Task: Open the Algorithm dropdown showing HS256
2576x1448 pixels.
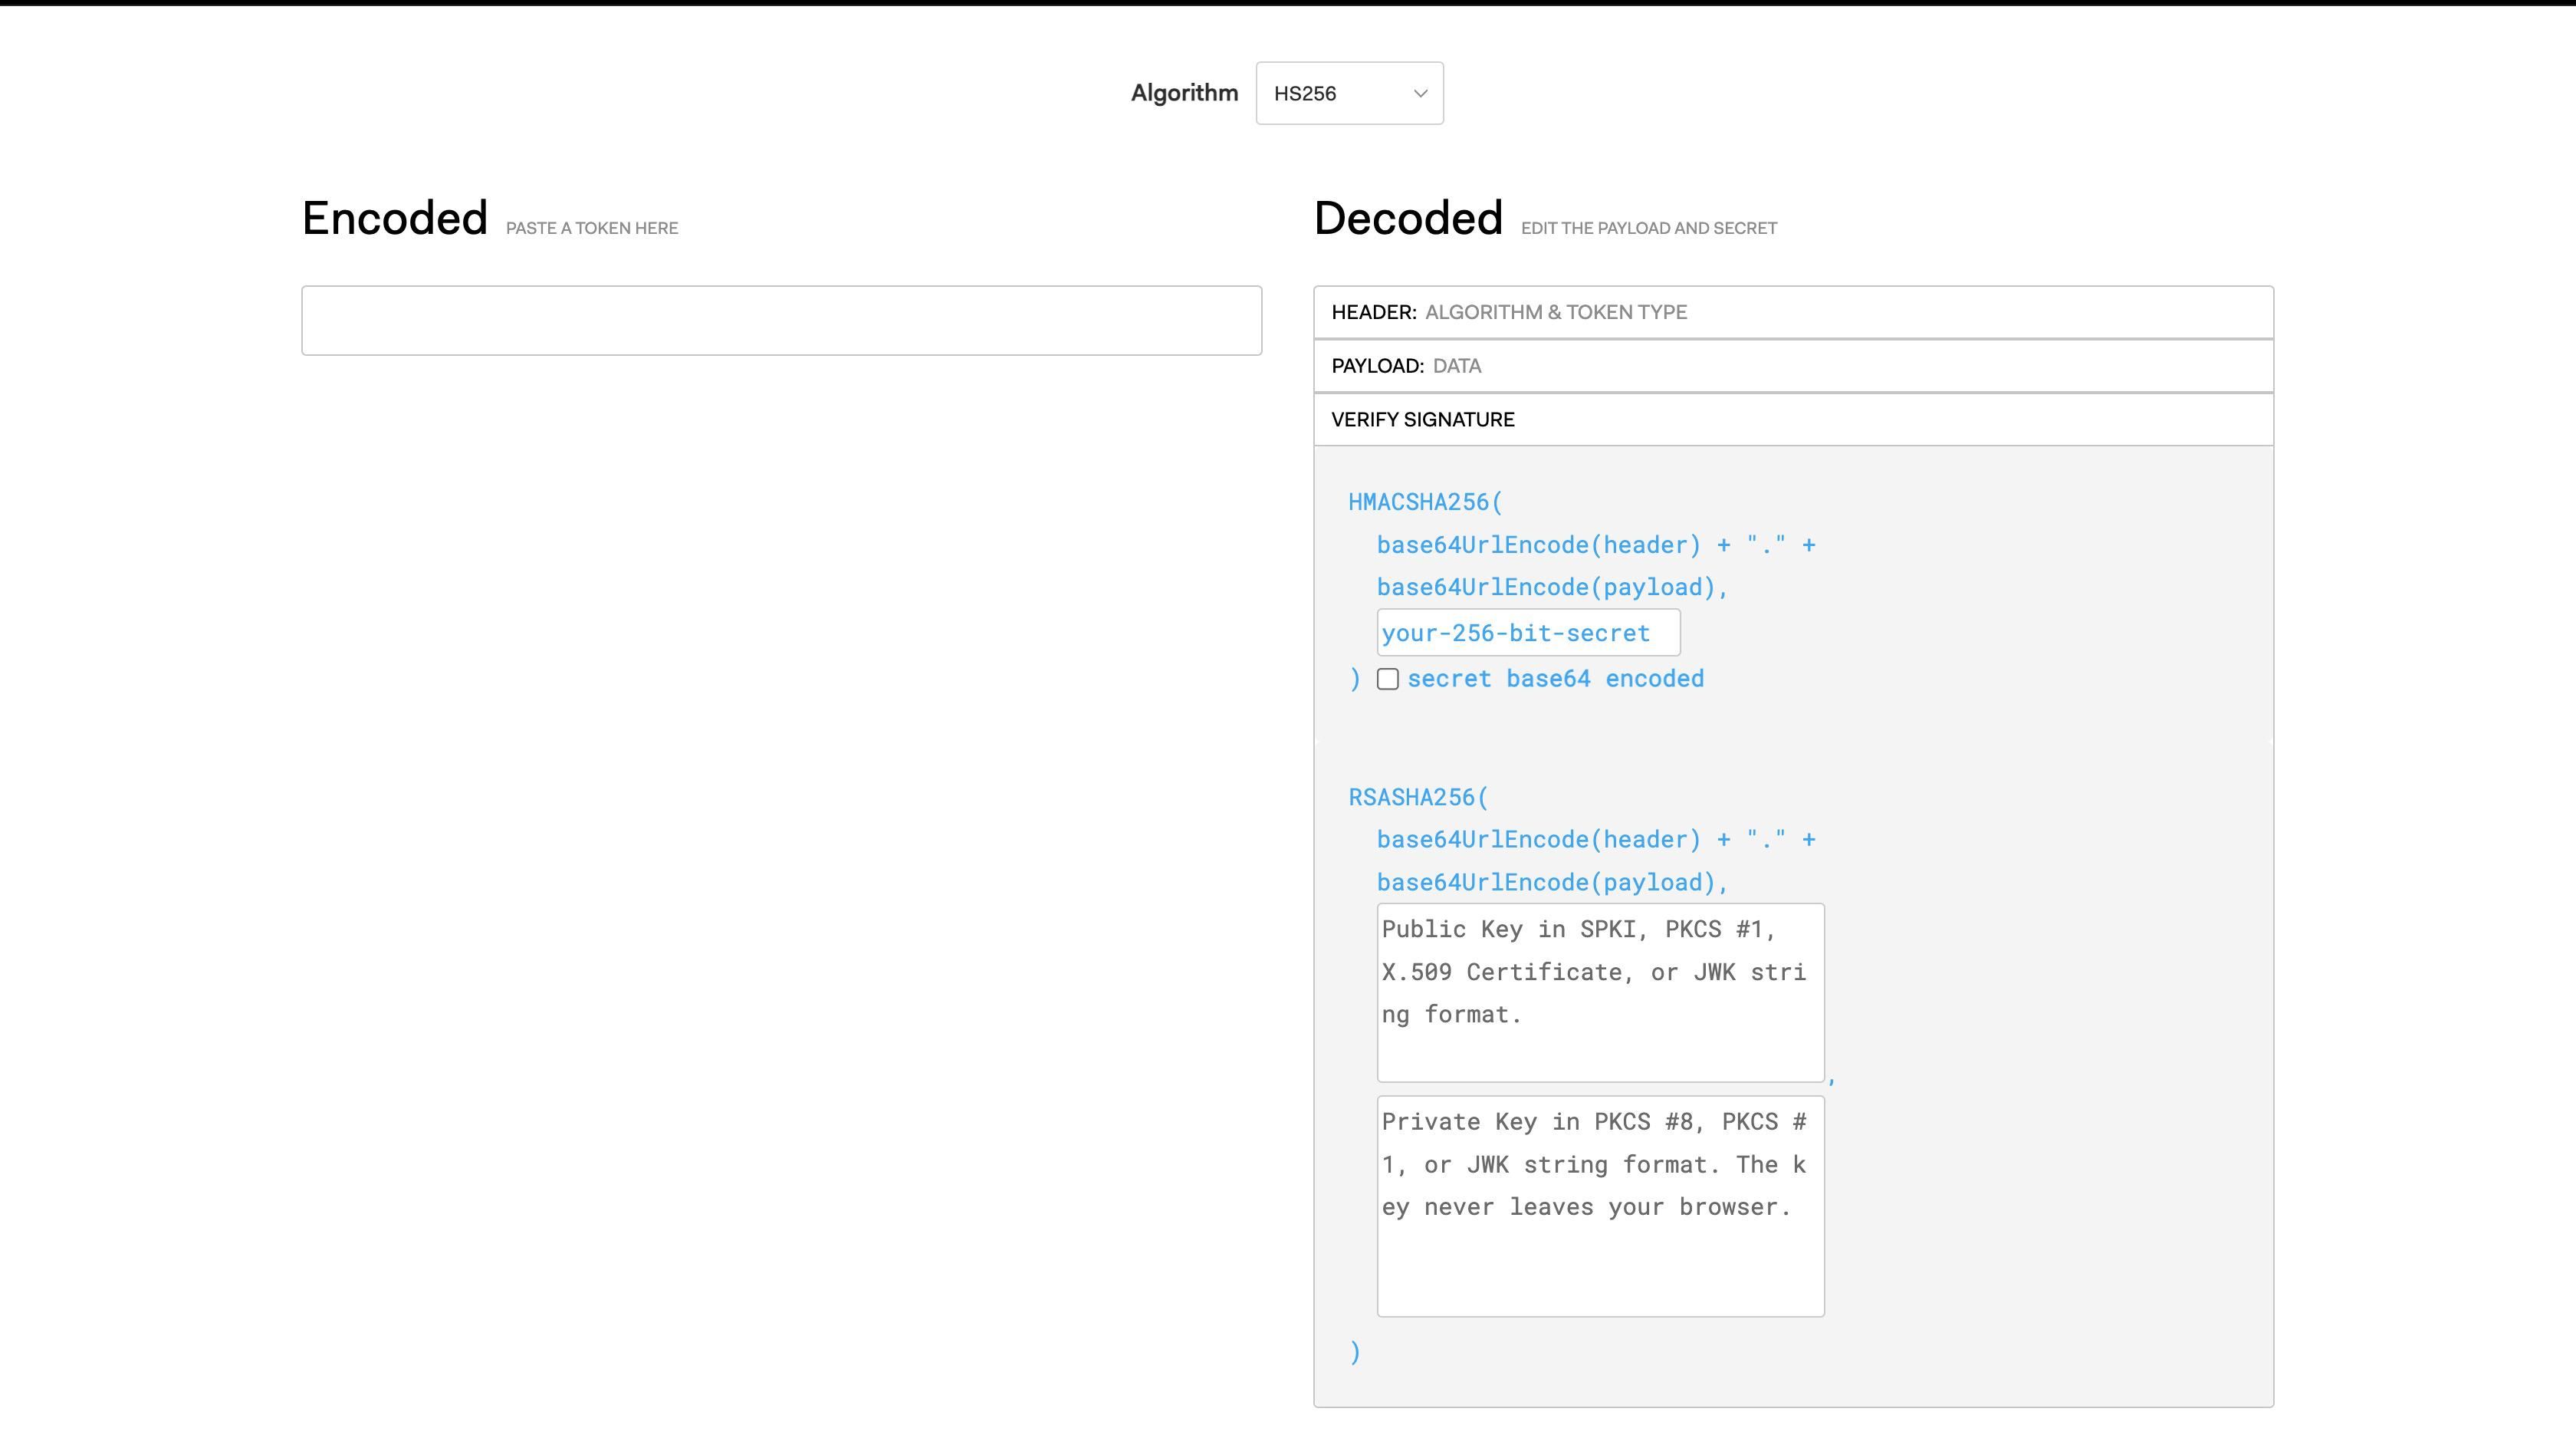Action: [1349, 93]
